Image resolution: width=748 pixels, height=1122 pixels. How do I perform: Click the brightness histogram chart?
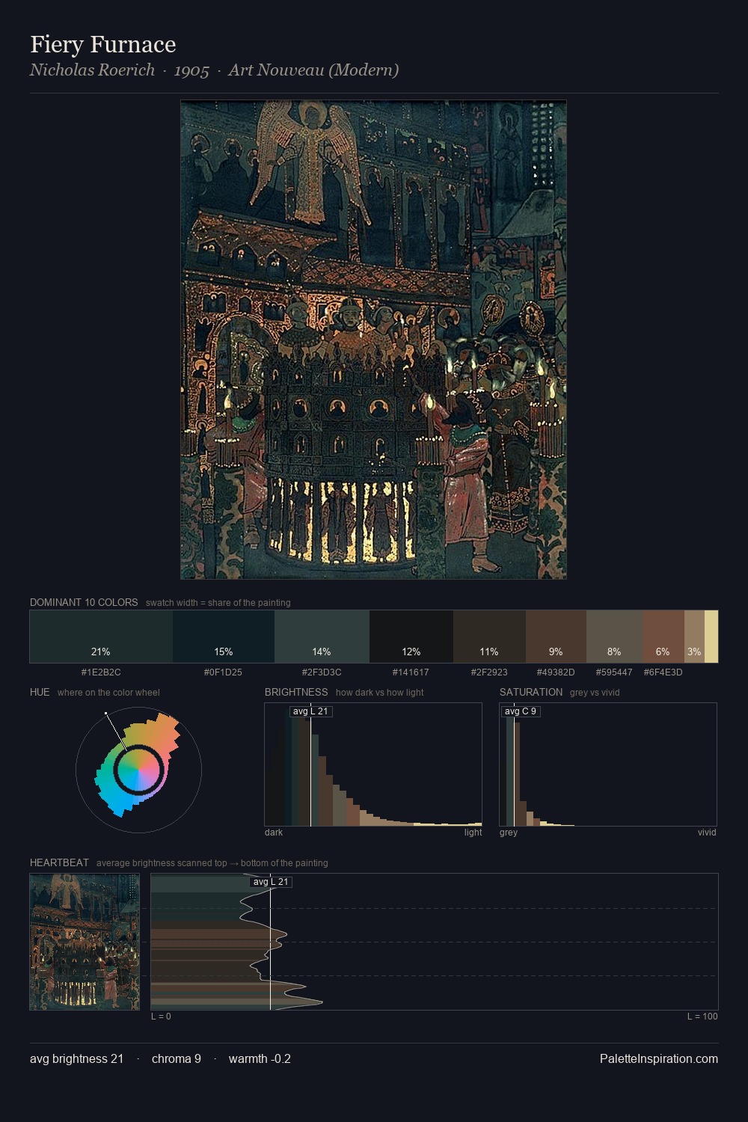click(373, 764)
